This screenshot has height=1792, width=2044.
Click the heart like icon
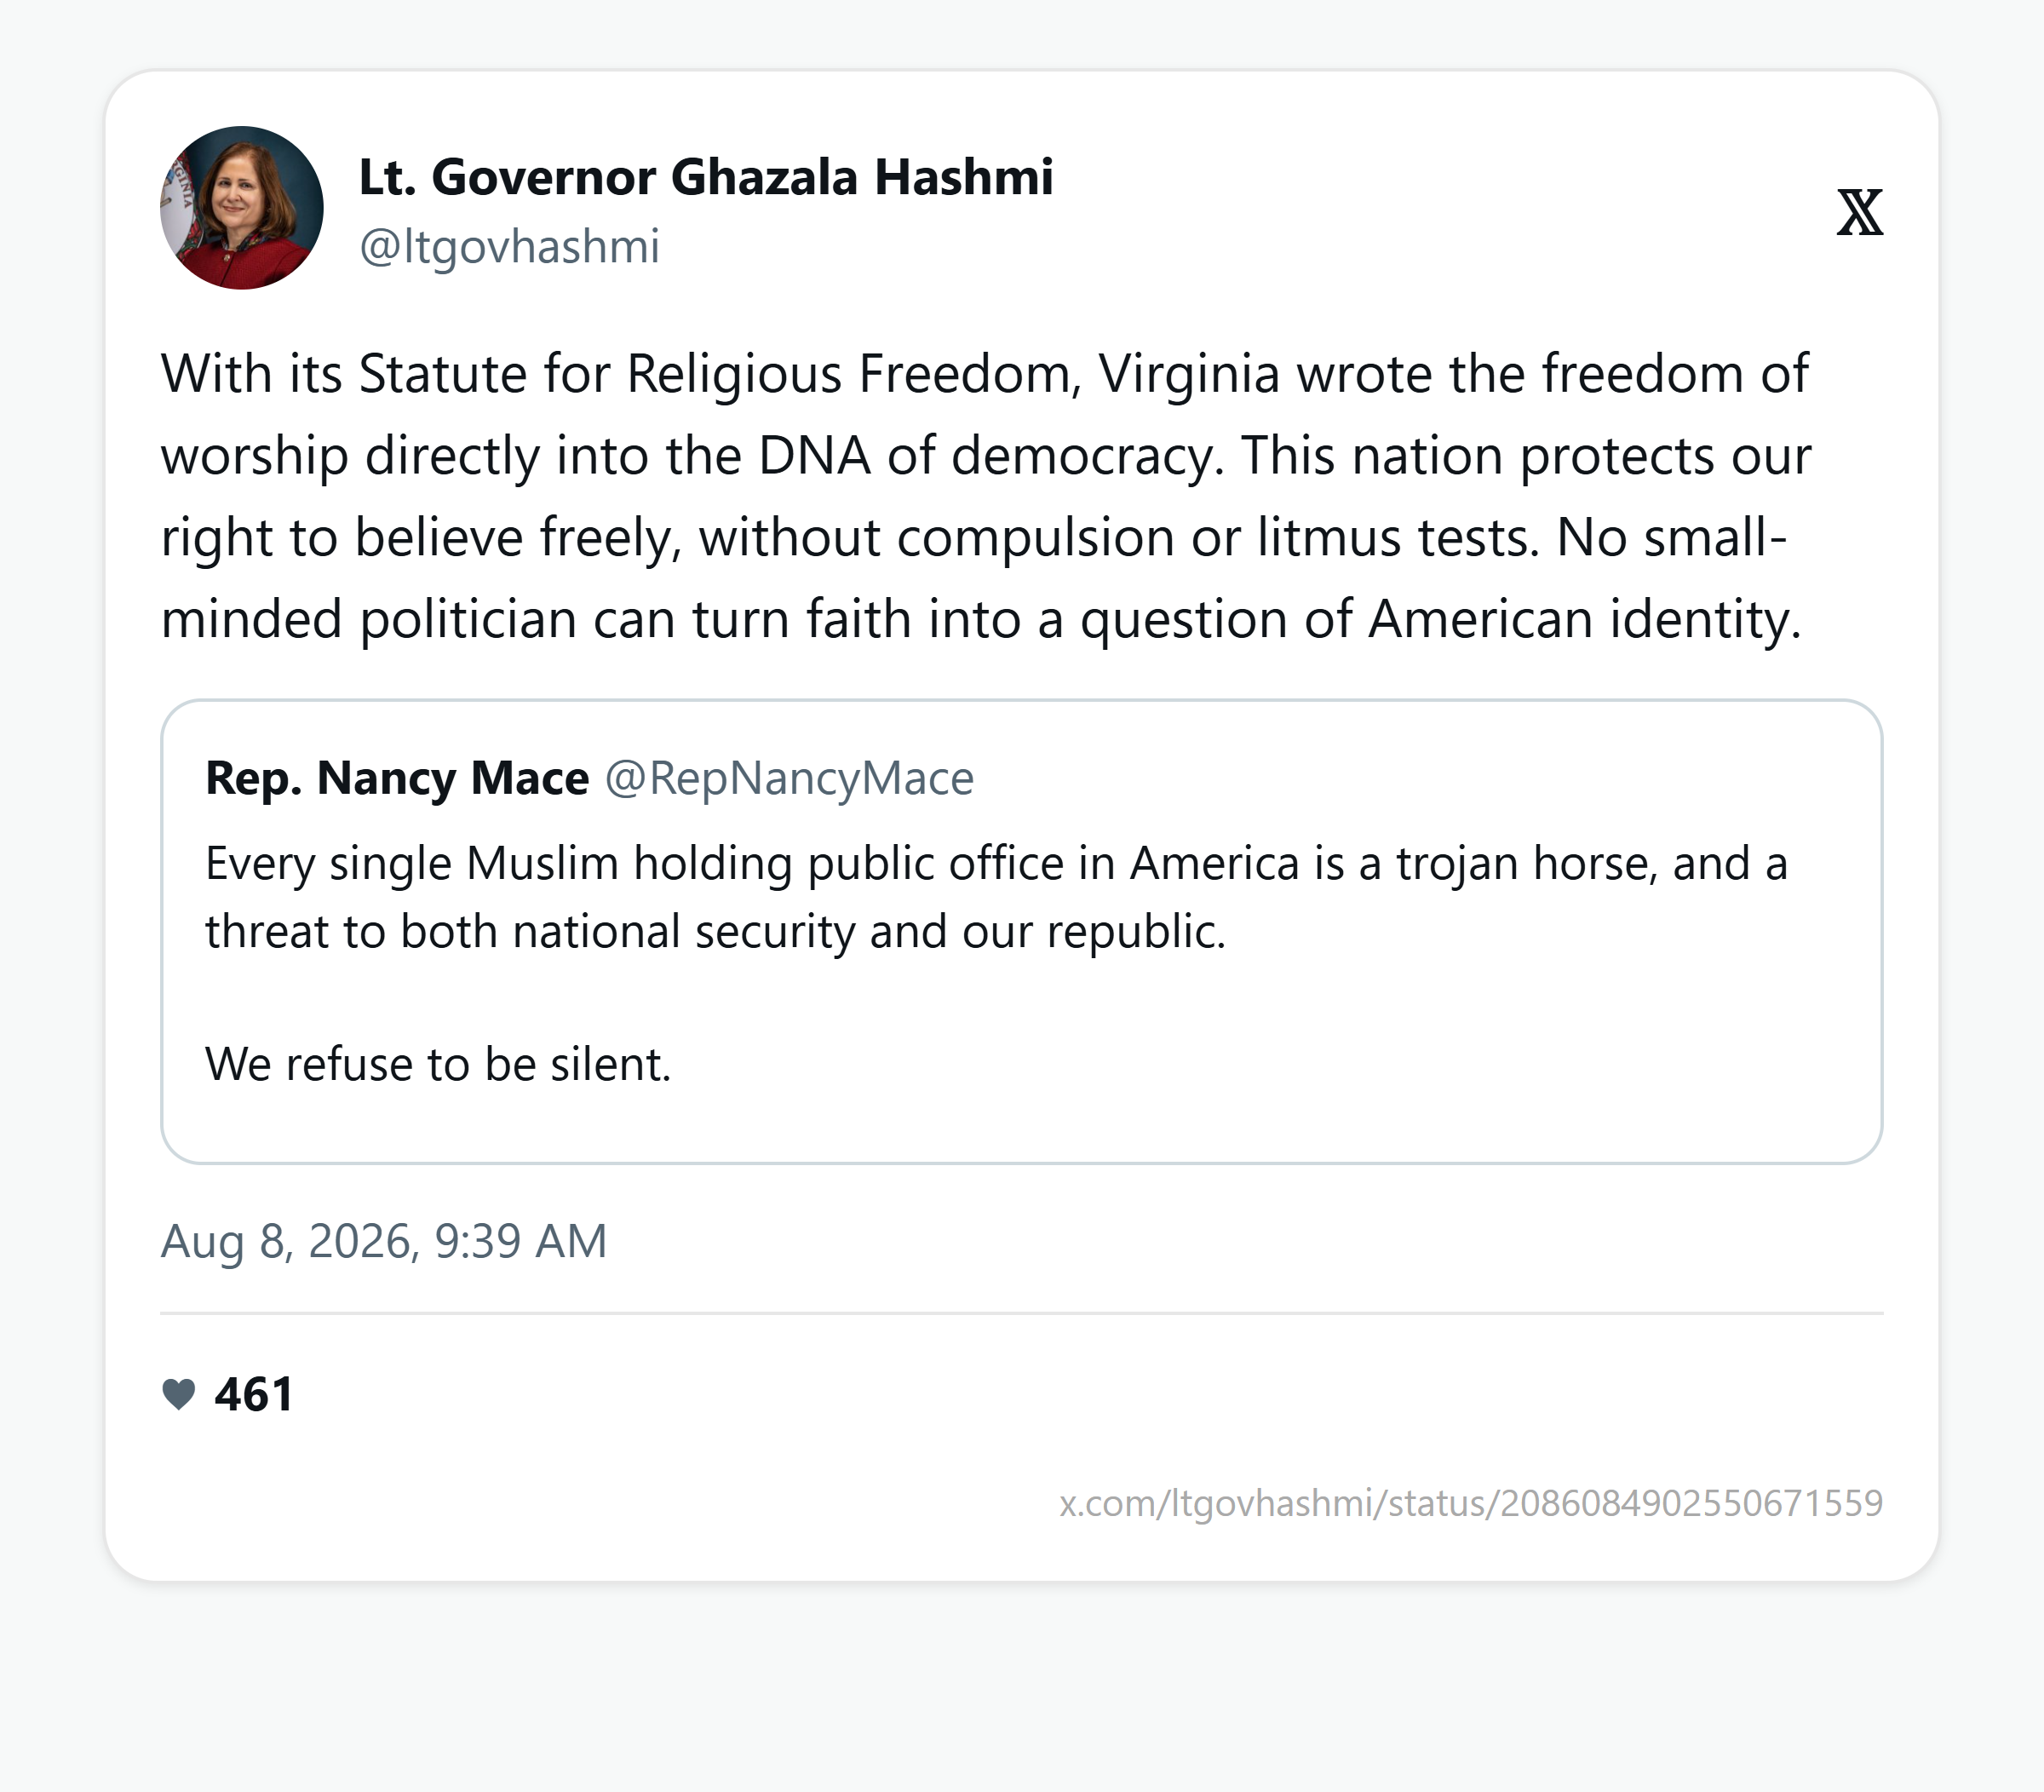(179, 1393)
